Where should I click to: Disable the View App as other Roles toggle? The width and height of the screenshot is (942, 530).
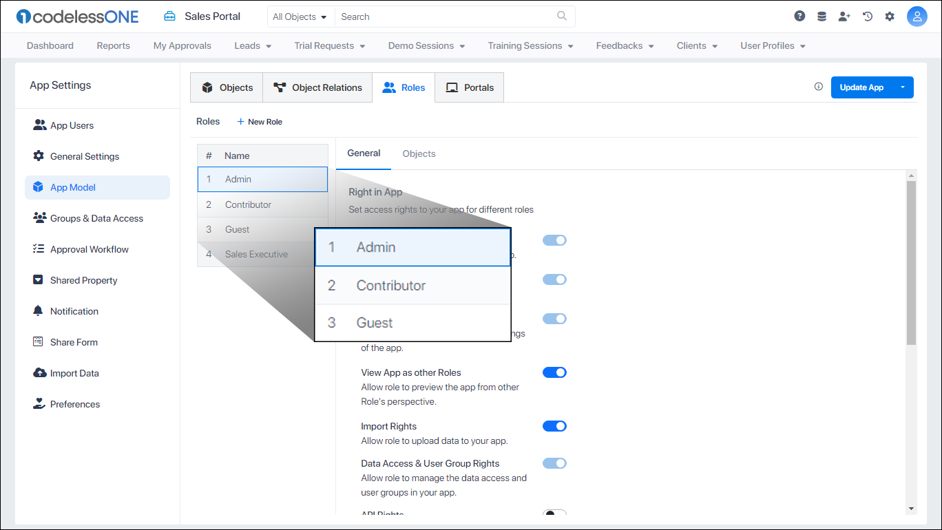coord(554,372)
